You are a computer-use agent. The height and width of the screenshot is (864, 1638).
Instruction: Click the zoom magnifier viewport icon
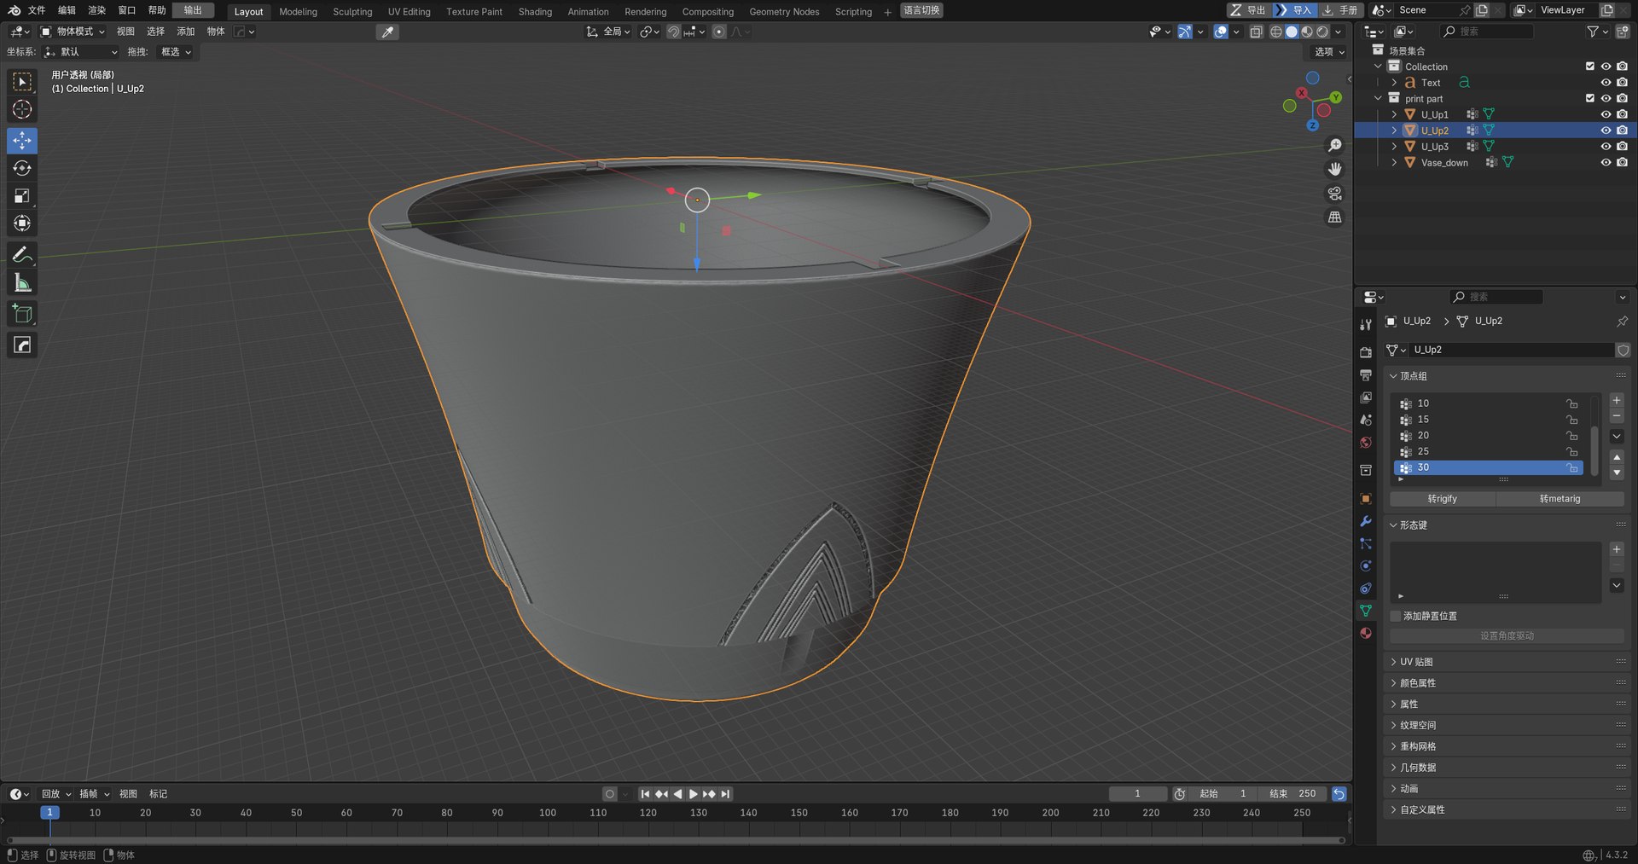pos(1335,146)
